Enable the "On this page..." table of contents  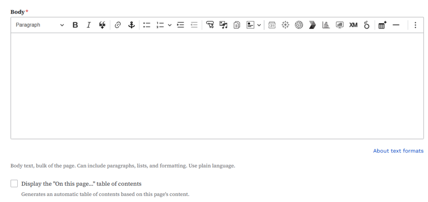15,184
